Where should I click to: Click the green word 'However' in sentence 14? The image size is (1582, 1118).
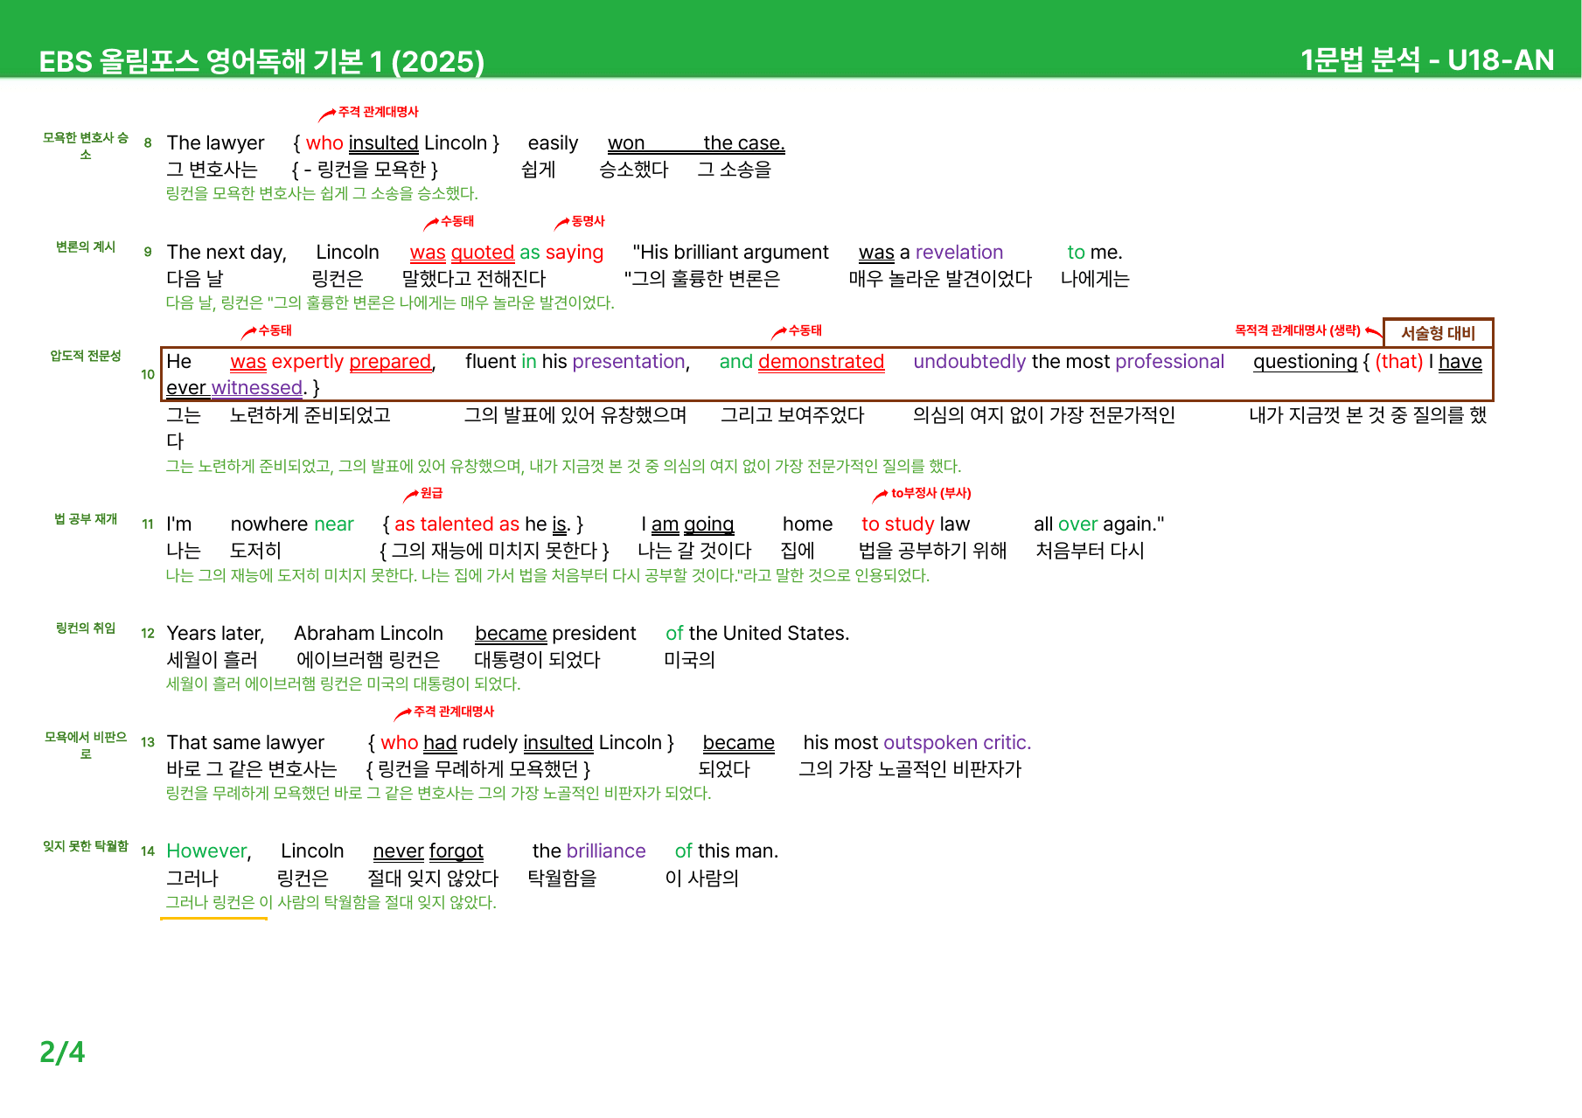pos(209,851)
